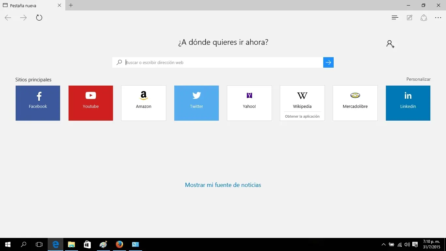The height and width of the screenshot is (251, 446).
Task: Open Task View on the taskbar
Action: tap(39, 244)
